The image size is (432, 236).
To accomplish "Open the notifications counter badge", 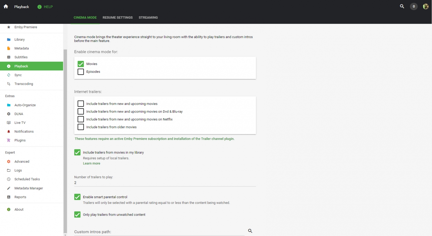I will click(x=414, y=6).
